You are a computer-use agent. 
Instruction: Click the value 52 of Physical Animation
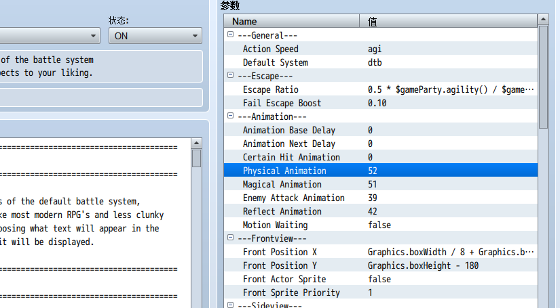(373, 171)
